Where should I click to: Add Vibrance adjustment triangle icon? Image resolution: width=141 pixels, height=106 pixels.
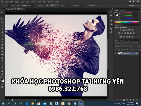132,30
